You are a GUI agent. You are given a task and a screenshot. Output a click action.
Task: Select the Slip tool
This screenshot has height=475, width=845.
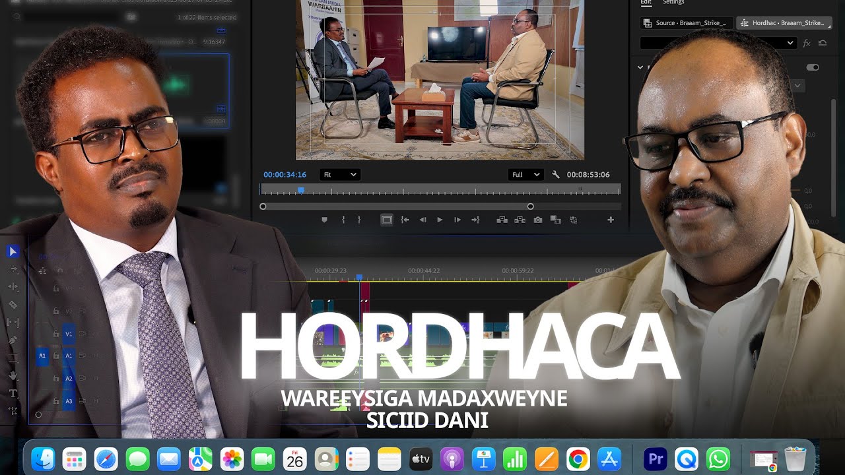13,323
